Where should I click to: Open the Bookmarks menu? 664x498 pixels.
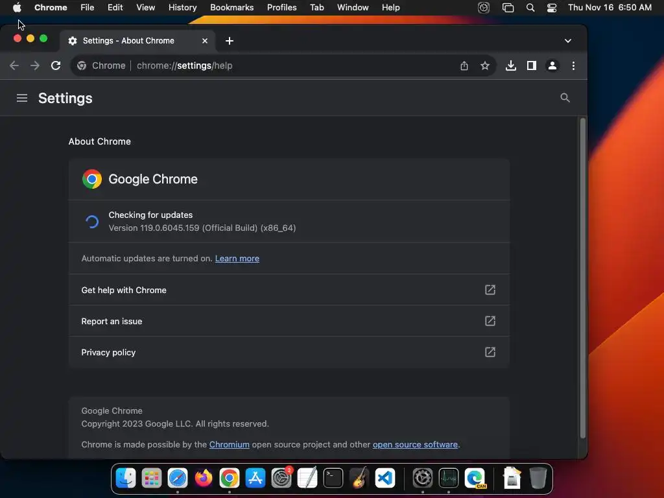point(231,7)
